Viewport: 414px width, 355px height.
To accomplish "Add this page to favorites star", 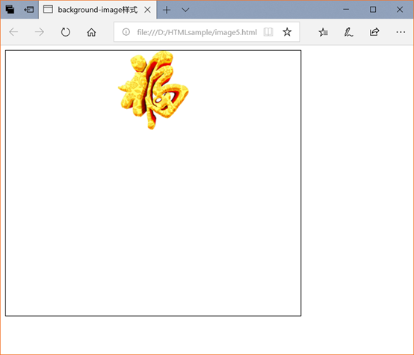I will point(287,32).
